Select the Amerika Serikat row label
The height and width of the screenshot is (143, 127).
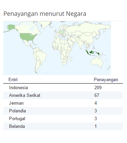[25, 95]
